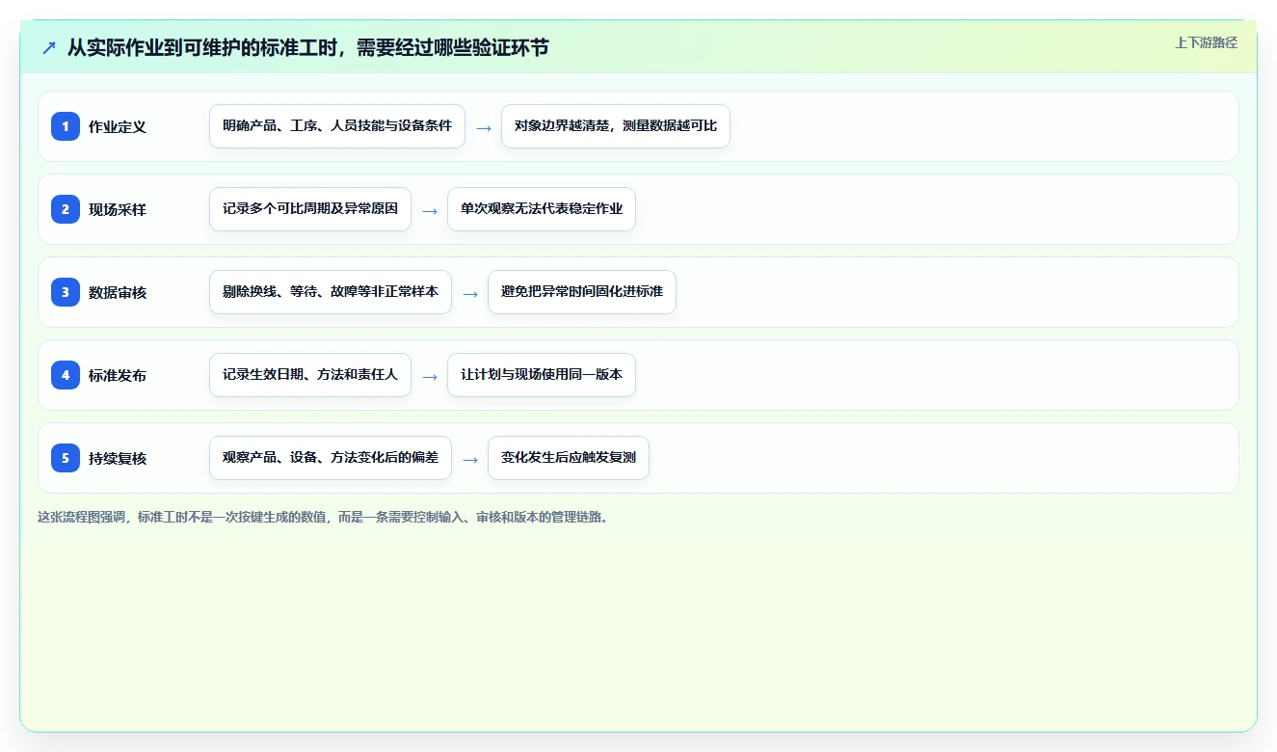The image size is (1277, 752).
Task: Click the box 变化发生后应触发复测
Action: 569,458
